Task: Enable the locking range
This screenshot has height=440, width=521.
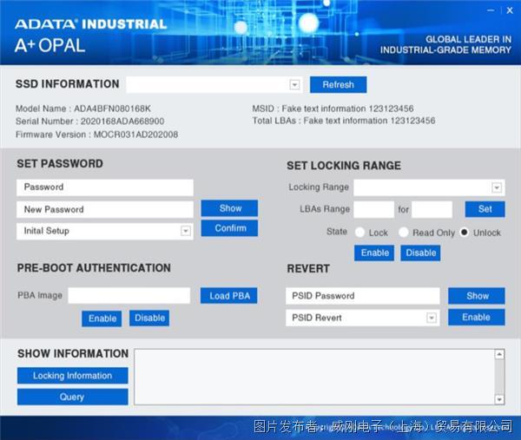Action: tap(374, 253)
